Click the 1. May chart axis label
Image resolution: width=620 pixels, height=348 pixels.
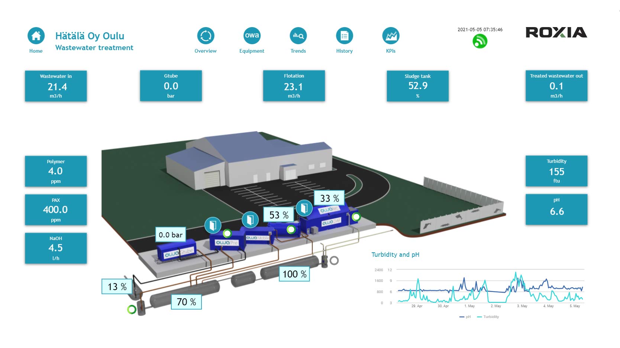(x=469, y=306)
